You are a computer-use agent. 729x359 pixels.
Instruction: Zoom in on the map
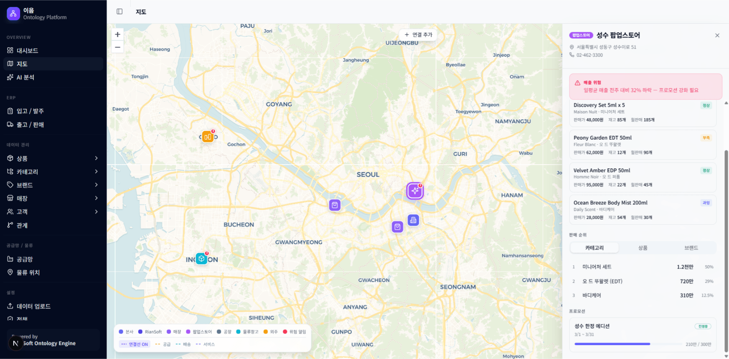[x=118, y=34]
